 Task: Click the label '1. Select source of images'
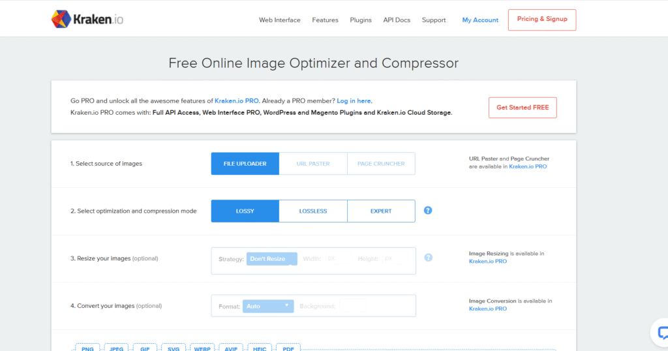click(106, 164)
